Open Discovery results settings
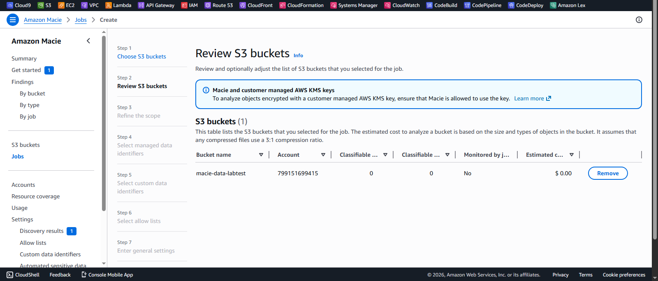The image size is (658, 281). pyautogui.click(x=42, y=231)
